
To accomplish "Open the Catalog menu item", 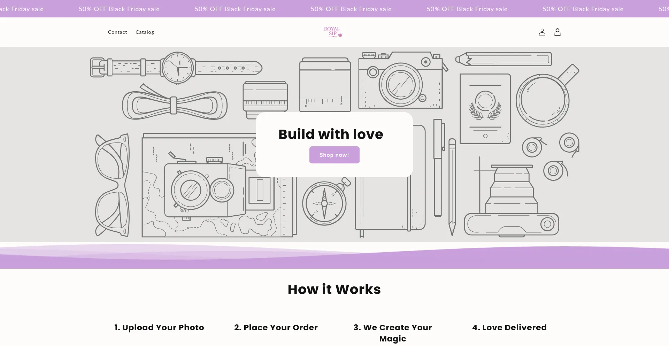I will tap(145, 32).
